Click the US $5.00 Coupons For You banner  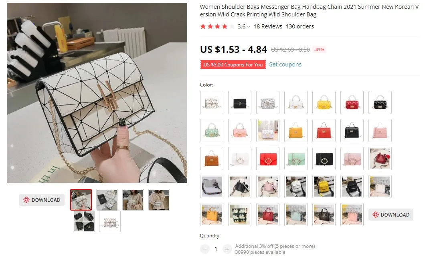pyautogui.click(x=233, y=65)
